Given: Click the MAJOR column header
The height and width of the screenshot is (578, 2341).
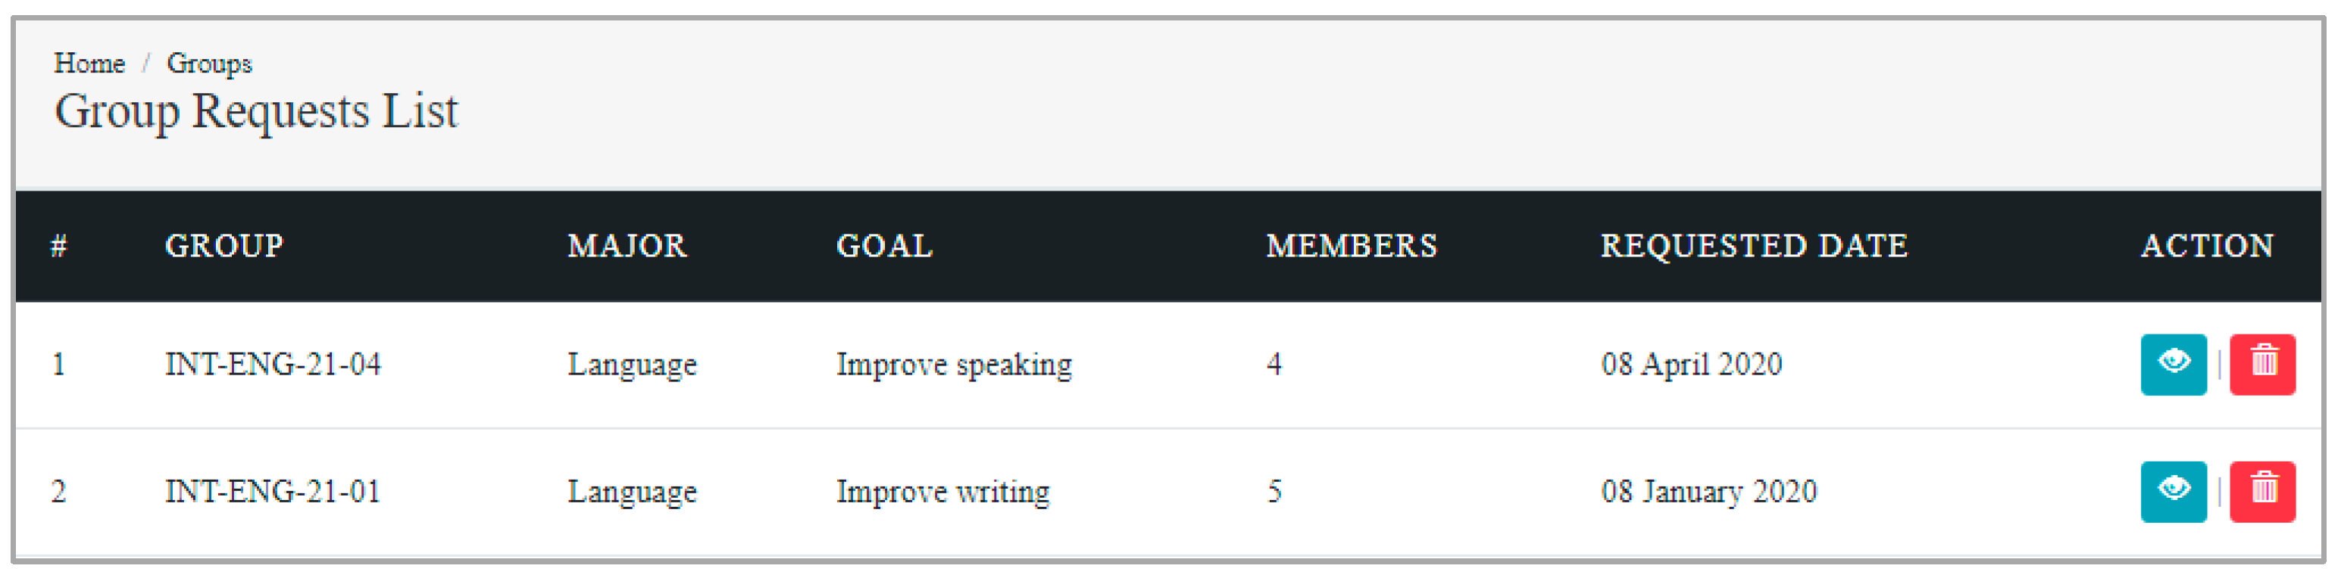Looking at the screenshot, I should click(627, 246).
